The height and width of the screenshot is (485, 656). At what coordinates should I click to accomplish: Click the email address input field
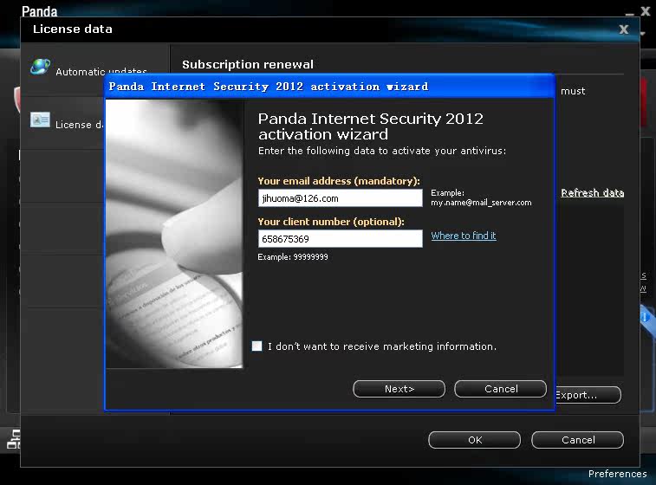tap(341, 198)
